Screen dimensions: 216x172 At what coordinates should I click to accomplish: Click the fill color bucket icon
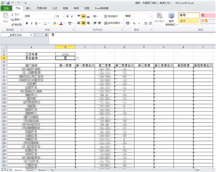pyautogui.click(x=54, y=23)
